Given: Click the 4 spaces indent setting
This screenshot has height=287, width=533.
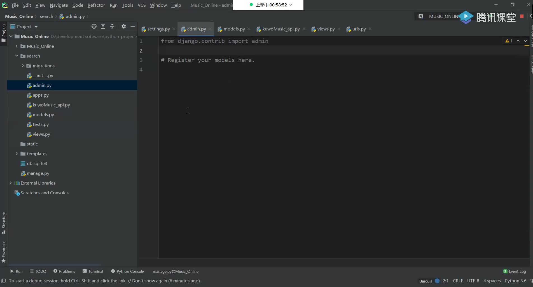Looking at the screenshot, I should coord(492,281).
